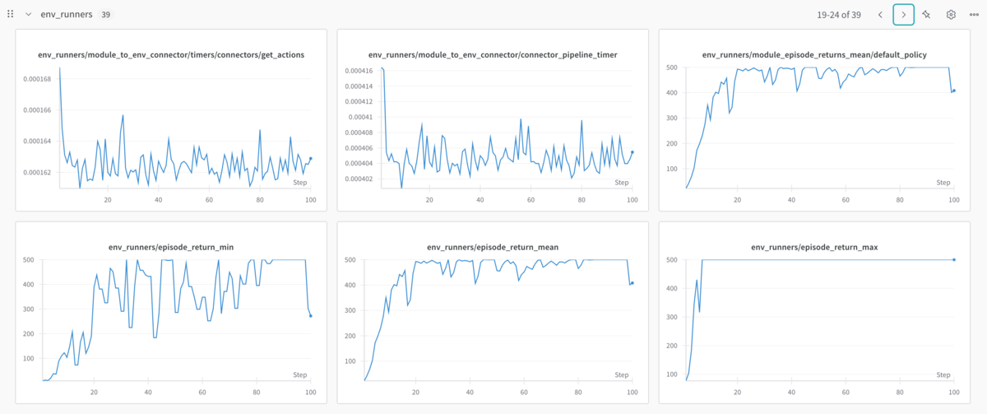This screenshot has width=987, height=414.
Task: Click the final data point in episode_return_max chart
Action: pos(953,259)
